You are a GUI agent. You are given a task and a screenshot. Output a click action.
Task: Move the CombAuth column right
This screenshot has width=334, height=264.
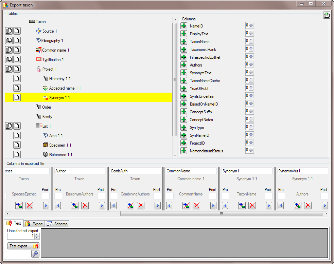click(157, 206)
